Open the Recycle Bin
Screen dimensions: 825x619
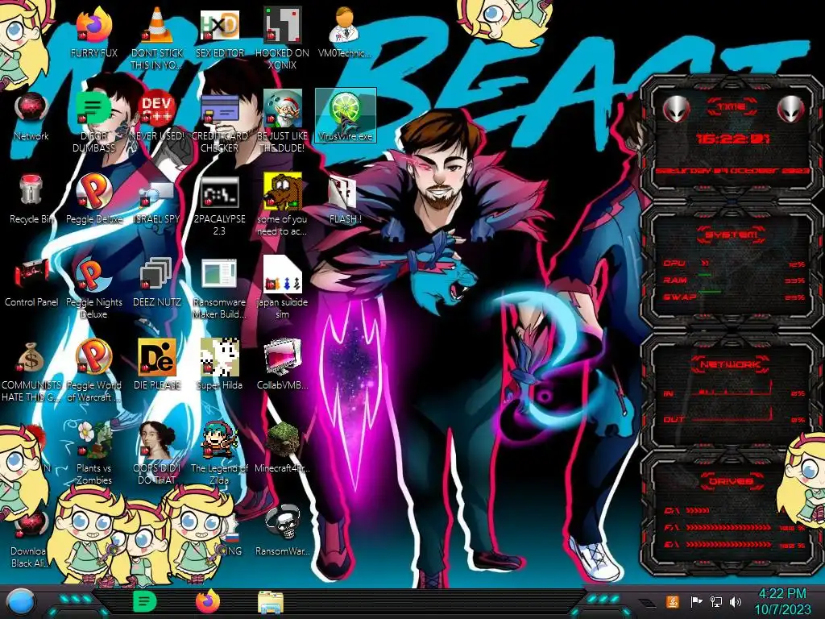pos(31,192)
